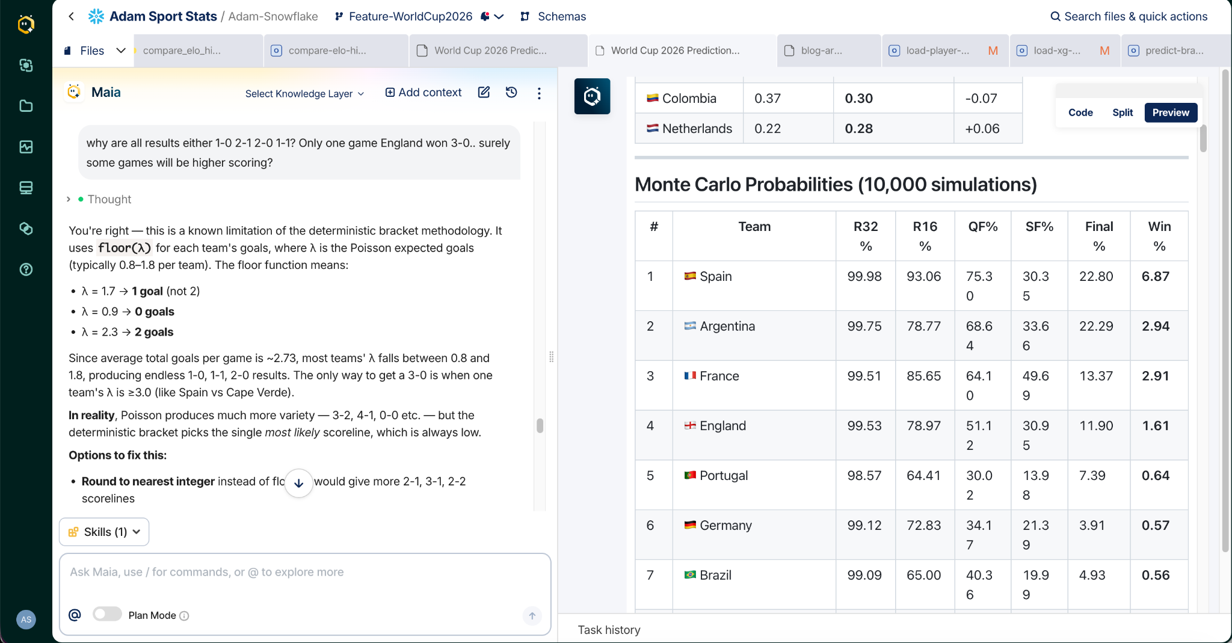The width and height of the screenshot is (1232, 643).
Task: Click the Germany team cell
Action: tap(754, 535)
